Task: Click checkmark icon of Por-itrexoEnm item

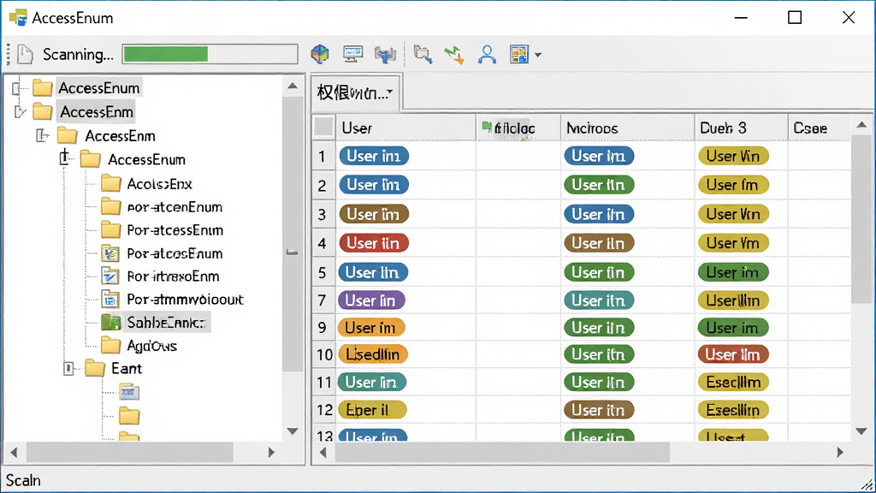Action: (x=110, y=276)
